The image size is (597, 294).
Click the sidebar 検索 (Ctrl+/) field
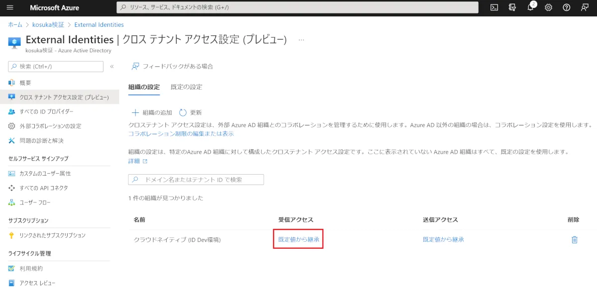(x=56, y=66)
